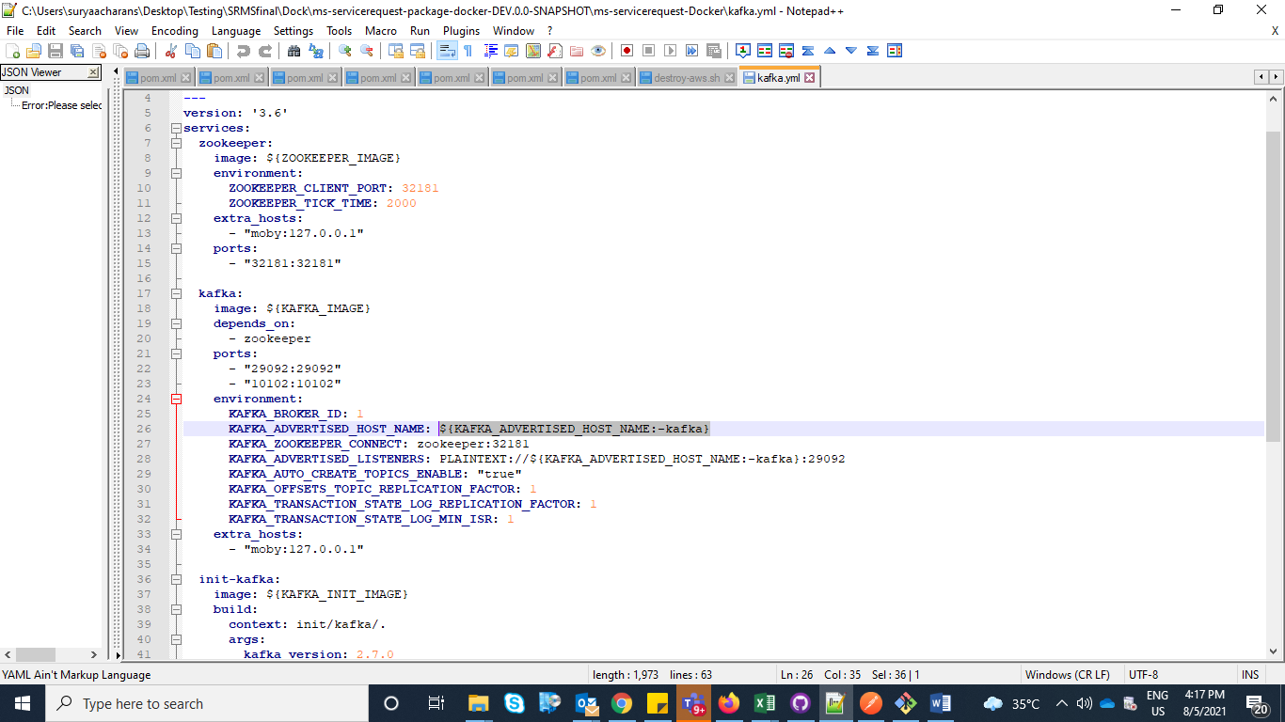The height and width of the screenshot is (722, 1285).
Task: Collapse the zookeeper fold marker
Action: point(176,143)
